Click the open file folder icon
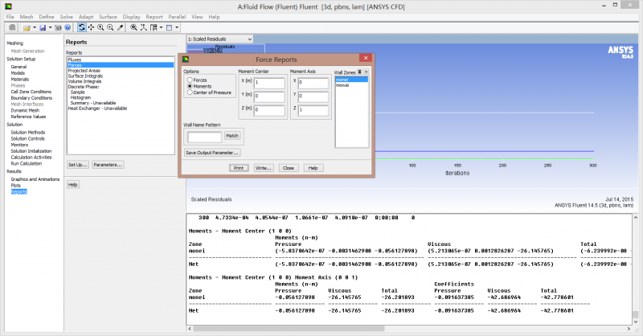Viewport: 643px width, 336px height. coord(27,27)
